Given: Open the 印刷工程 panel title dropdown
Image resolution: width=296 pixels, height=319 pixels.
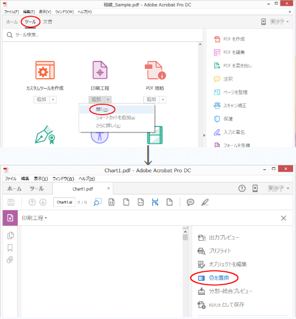Looking at the screenshot, I should point(34,218).
